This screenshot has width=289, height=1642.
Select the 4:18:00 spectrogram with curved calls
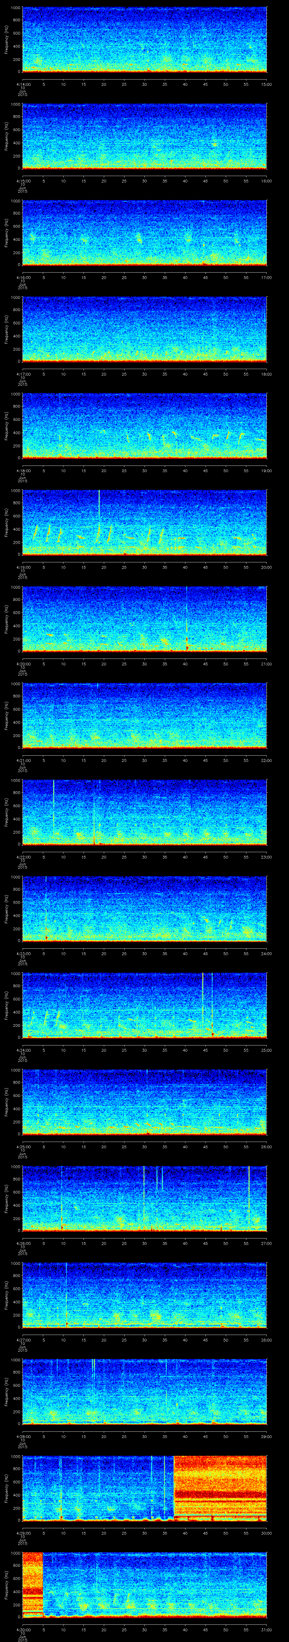[x=144, y=426]
